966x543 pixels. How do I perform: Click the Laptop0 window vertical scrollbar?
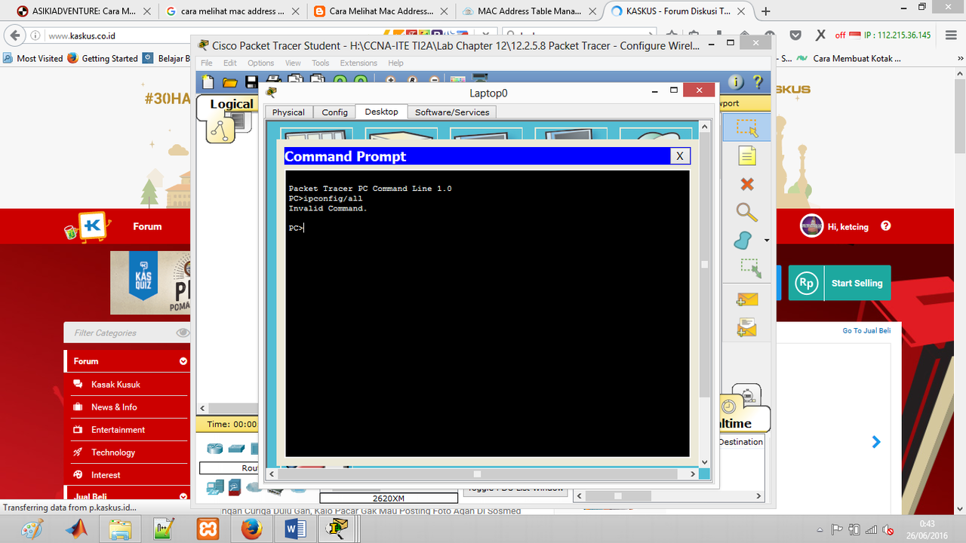tap(705, 294)
